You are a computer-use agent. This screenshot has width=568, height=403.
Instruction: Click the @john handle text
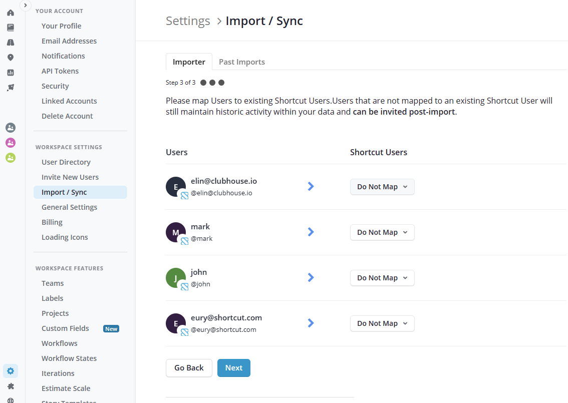click(201, 284)
